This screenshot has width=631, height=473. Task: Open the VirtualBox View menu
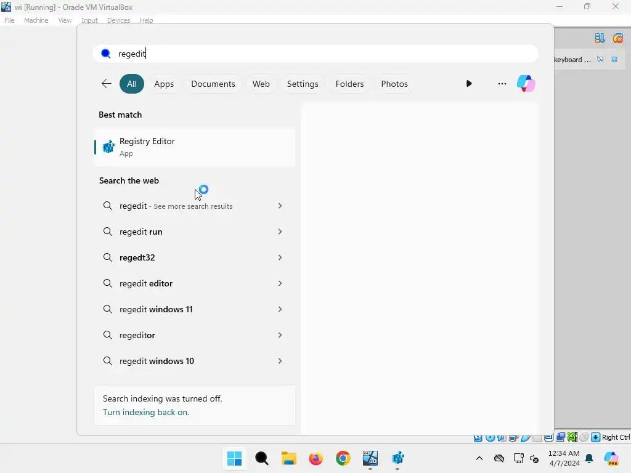[x=64, y=20]
